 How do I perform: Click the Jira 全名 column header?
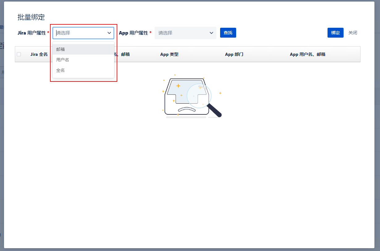(x=39, y=54)
